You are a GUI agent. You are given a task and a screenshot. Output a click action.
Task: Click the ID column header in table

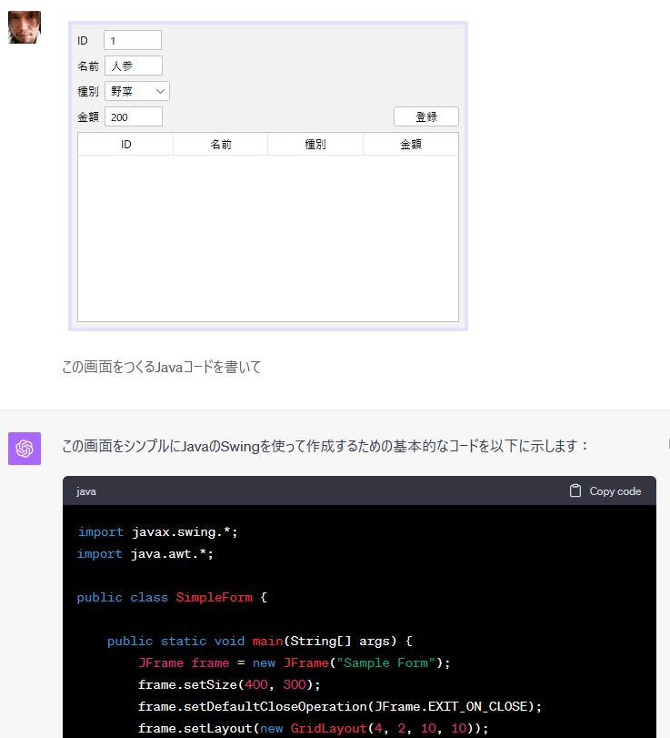pos(125,144)
